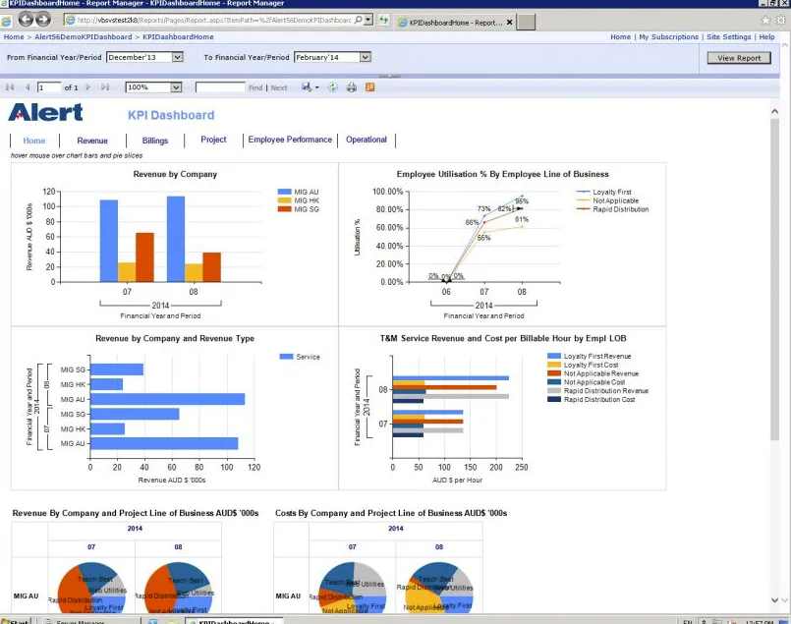Click the Home breadcrumb link
Viewport: 791px width, 624px height.
tap(14, 36)
